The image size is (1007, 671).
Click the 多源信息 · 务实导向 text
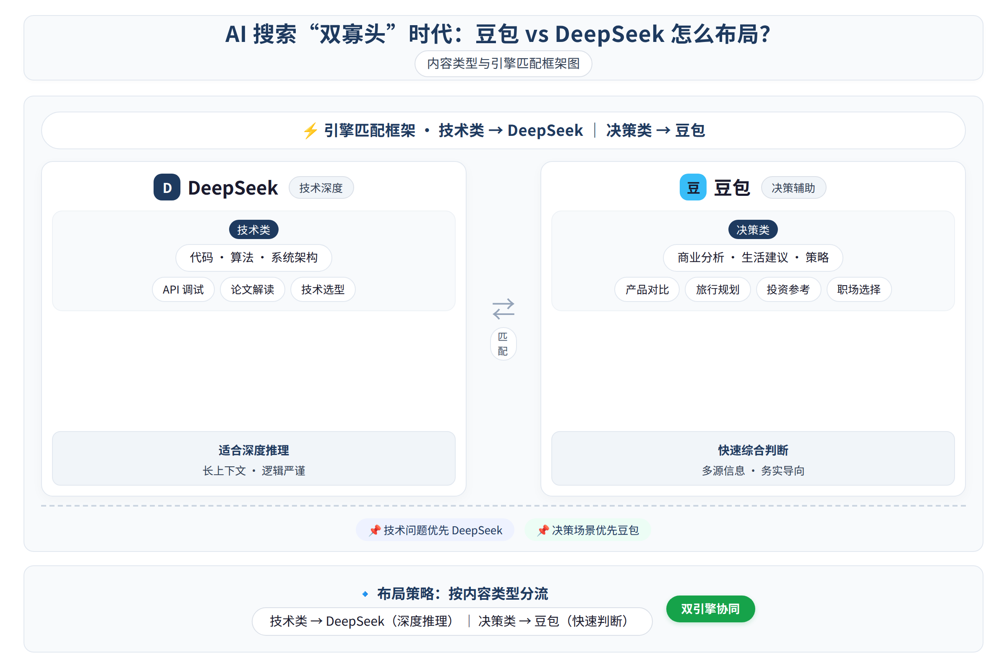(x=753, y=471)
